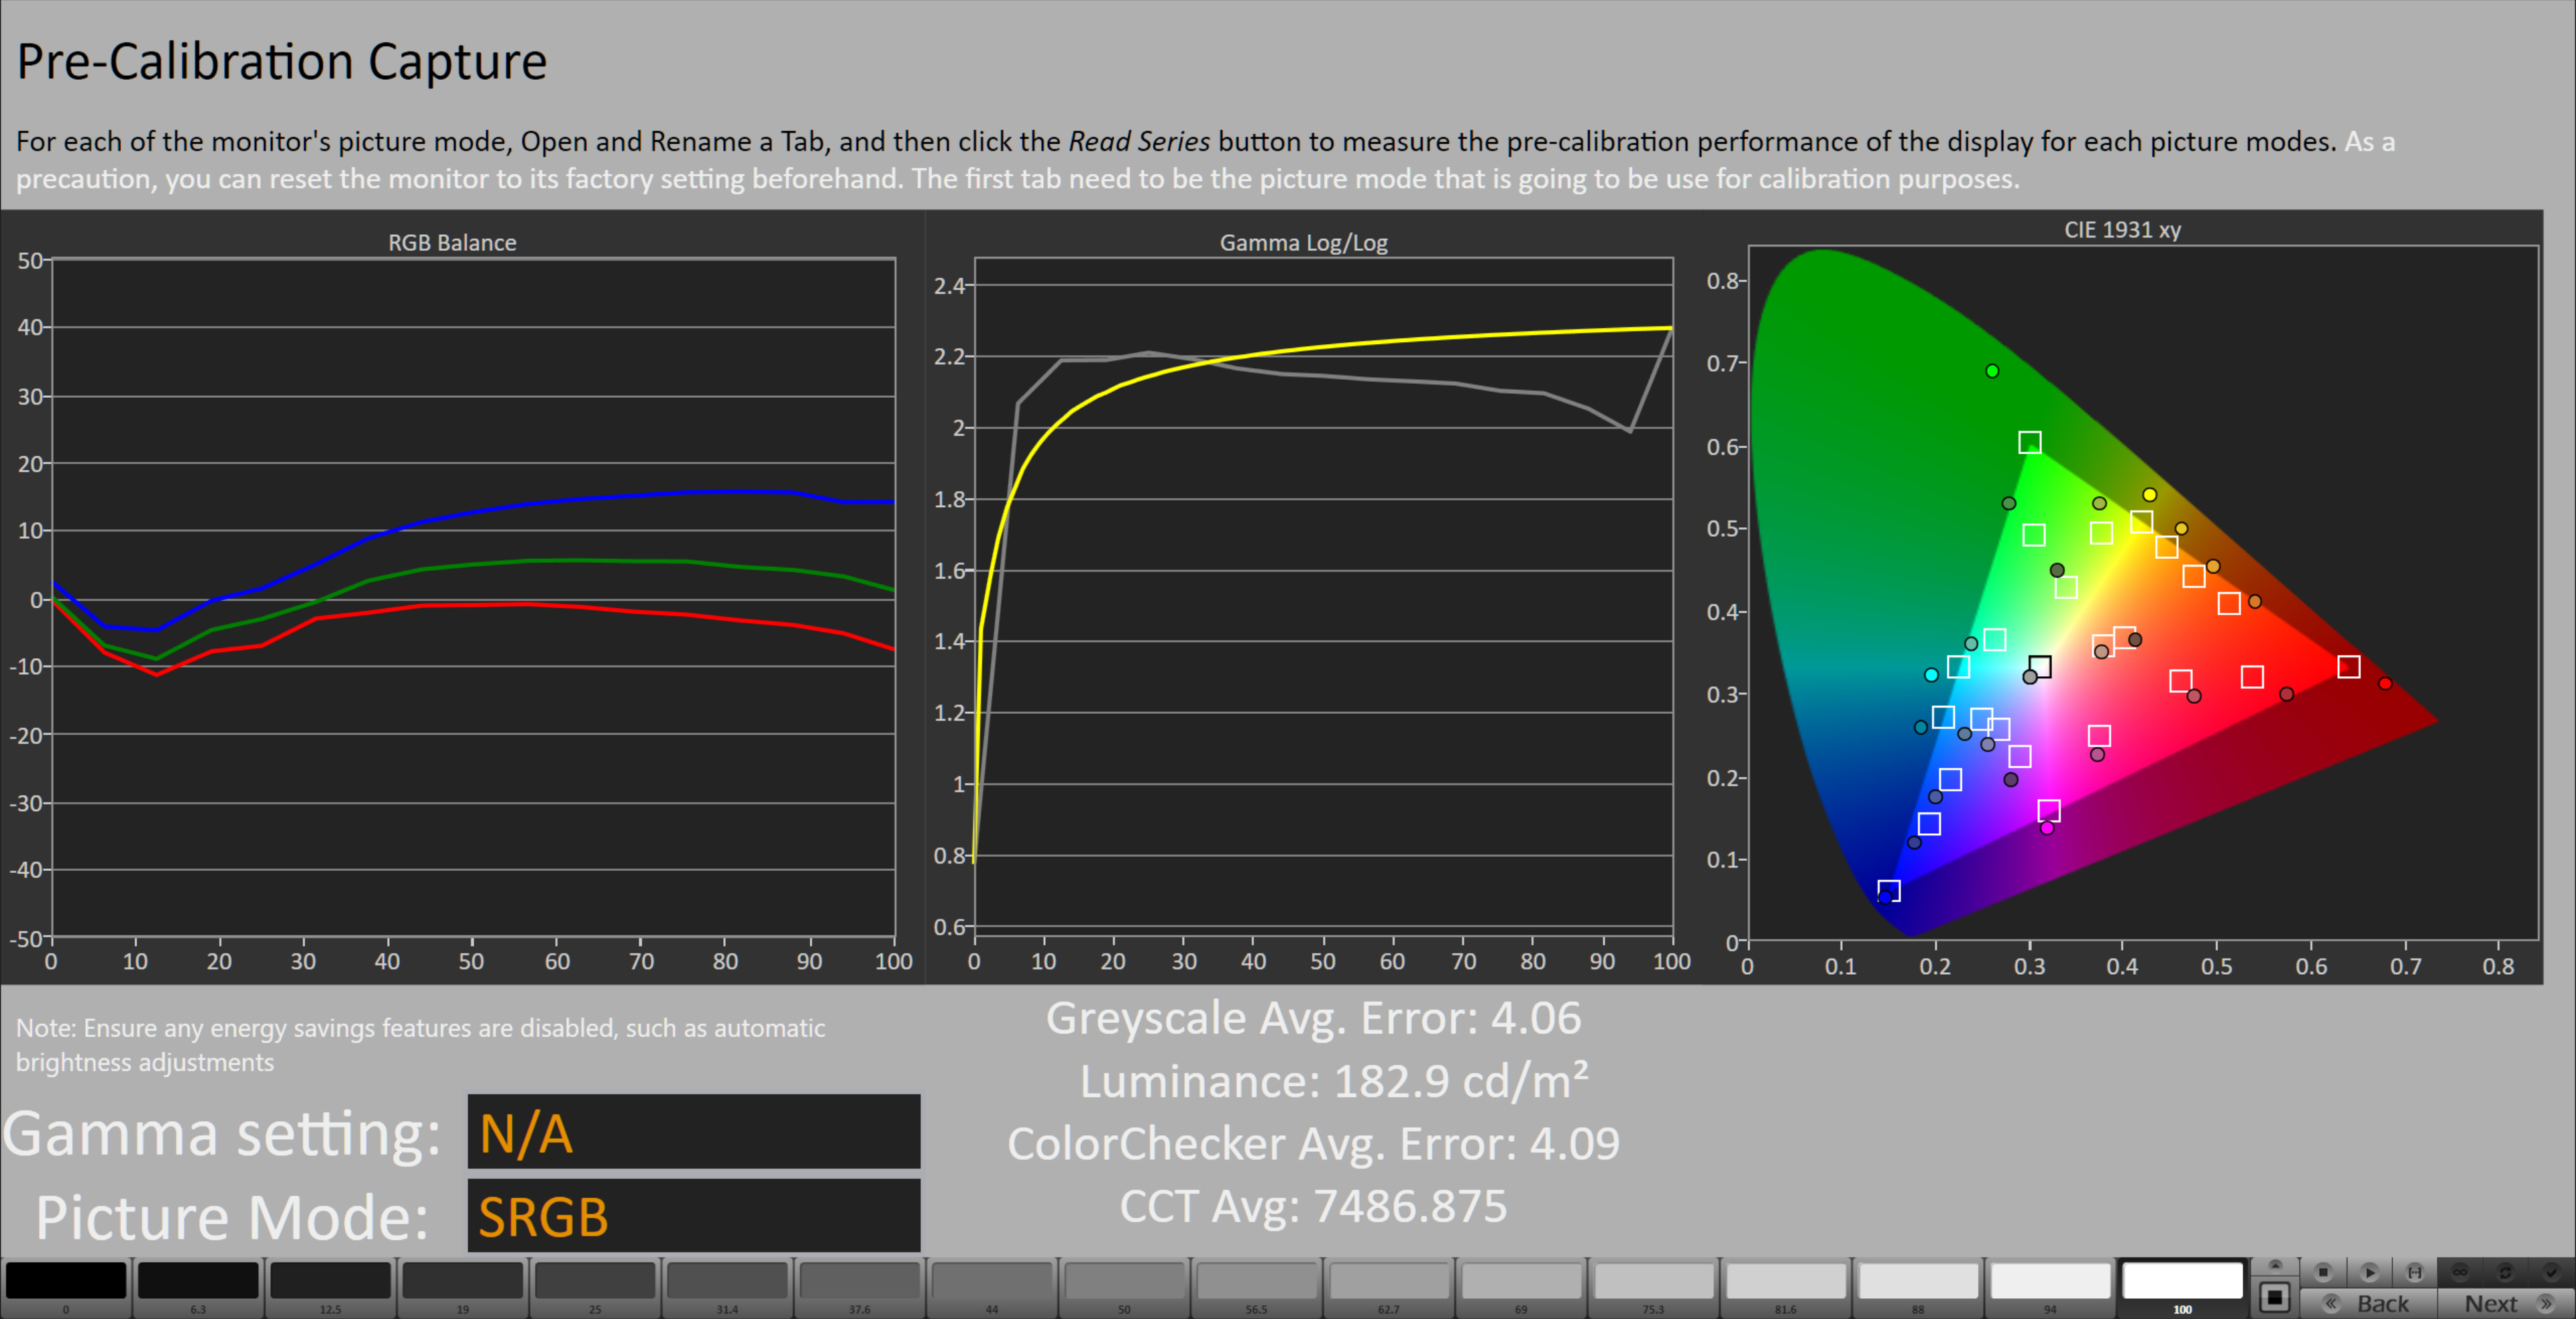Click the RGB Balance chart
The width and height of the screenshot is (2576, 1319).
472,598
